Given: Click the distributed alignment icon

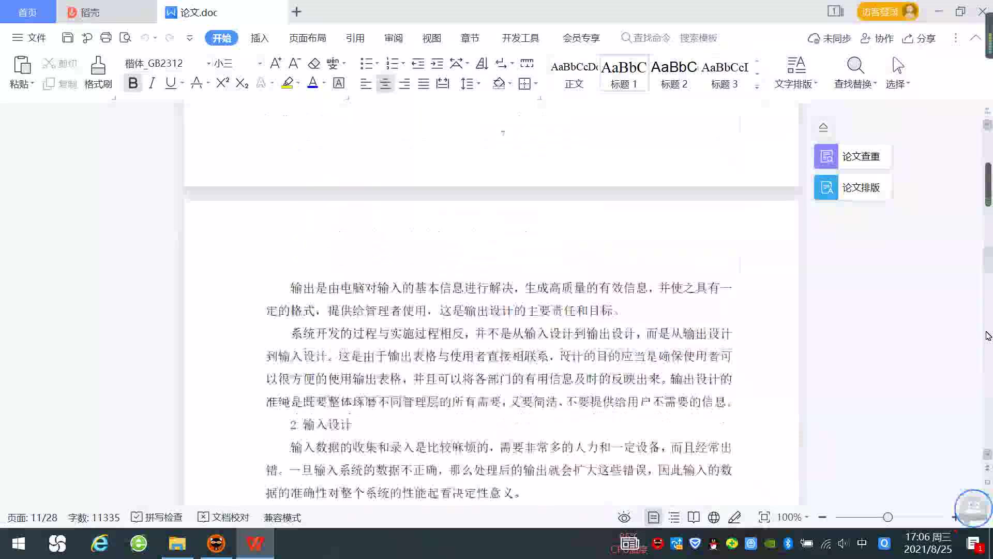Looking at the screenshot, I should [x=443, y=83].
